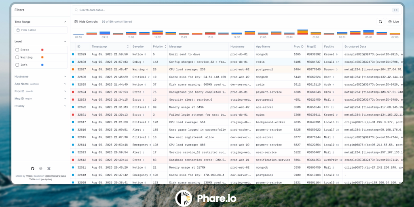This screenshot has width=414, height=207.
Task: Click the calendar icon in the date picker
Action: point(18,30)
